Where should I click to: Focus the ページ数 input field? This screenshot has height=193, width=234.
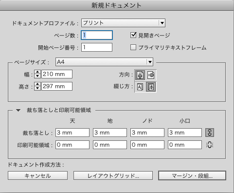pos(97,35)
